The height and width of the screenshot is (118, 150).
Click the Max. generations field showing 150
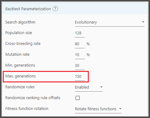tap(80, 76)
